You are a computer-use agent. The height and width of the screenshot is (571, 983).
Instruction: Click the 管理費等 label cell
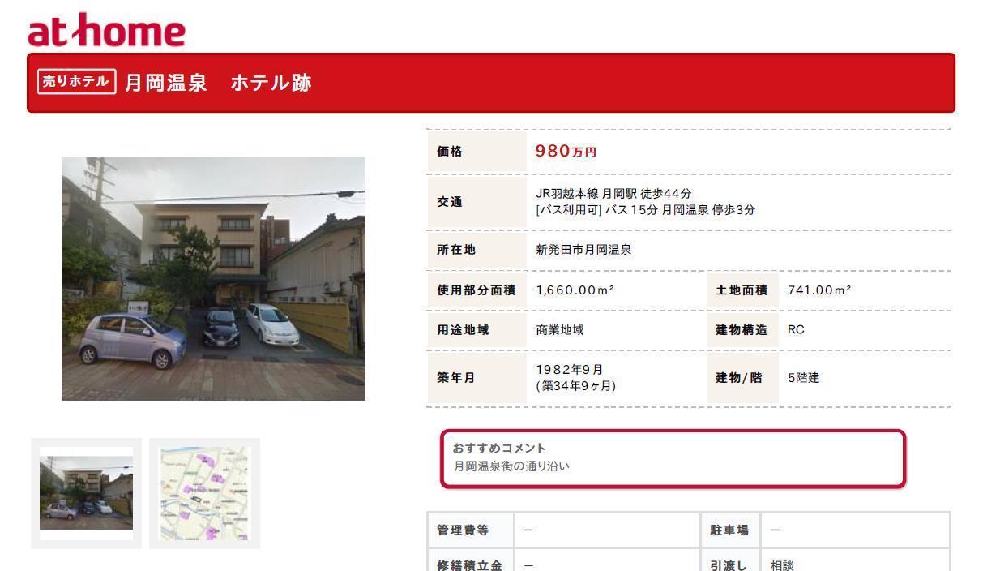(x=471, y=530)
